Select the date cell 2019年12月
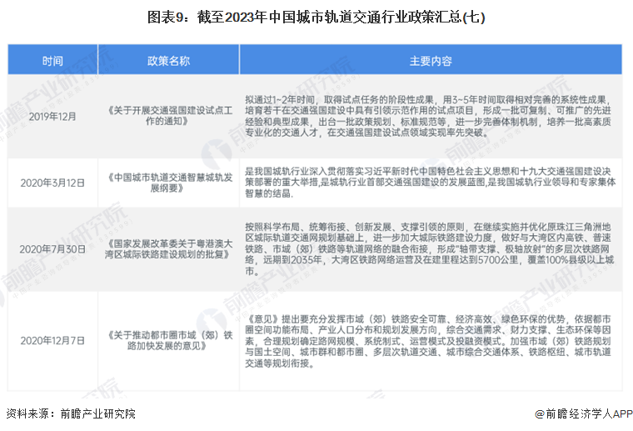The height and width of the screenshot is (431, 633). 52,117
